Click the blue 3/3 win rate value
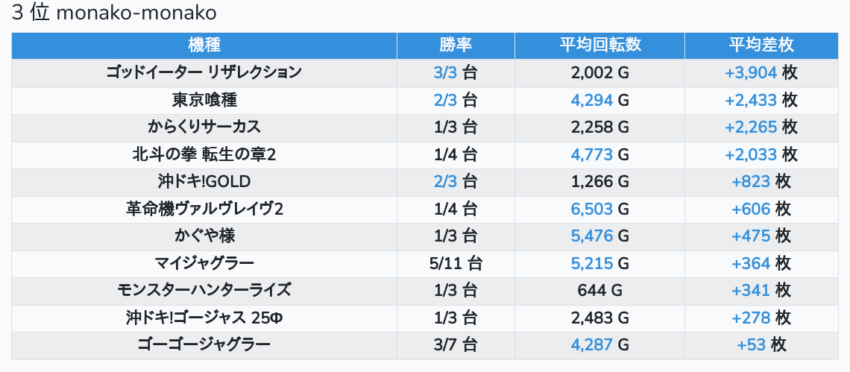The width and height of the screenshot is (850, 372). point(445,72)
